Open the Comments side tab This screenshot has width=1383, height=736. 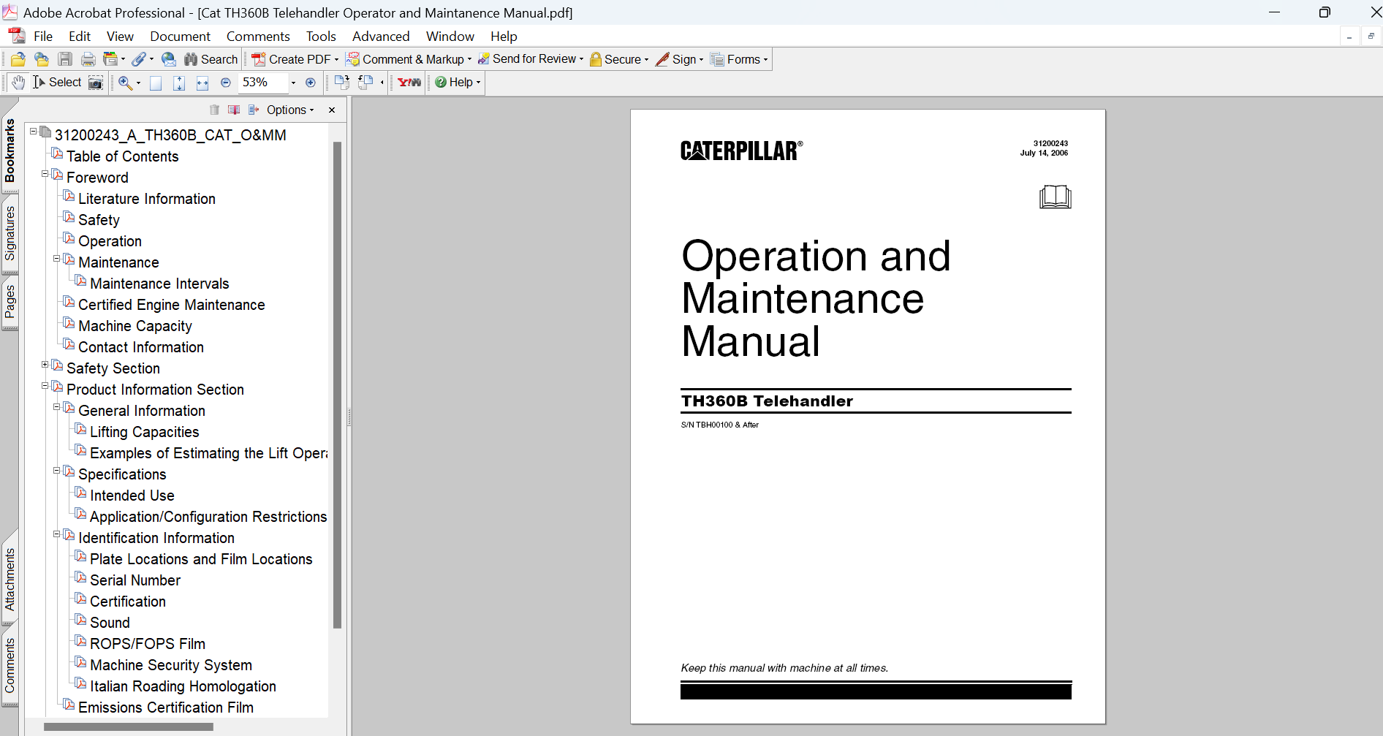pos(10,665)
